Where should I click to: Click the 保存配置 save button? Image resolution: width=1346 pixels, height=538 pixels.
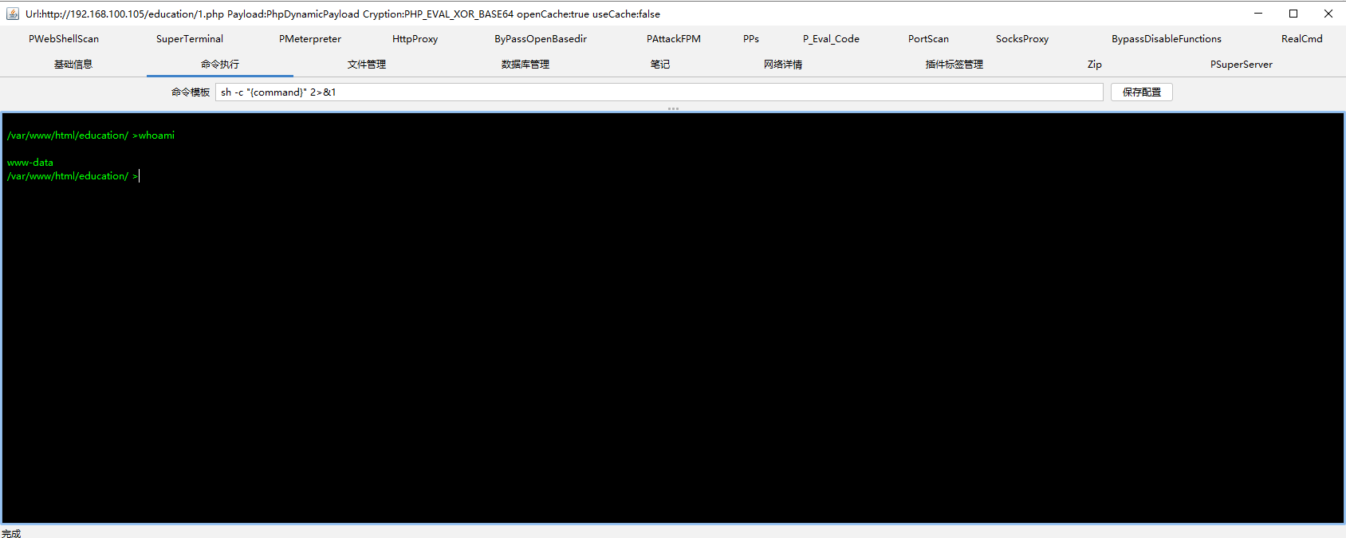click(x=1142, y=92)
